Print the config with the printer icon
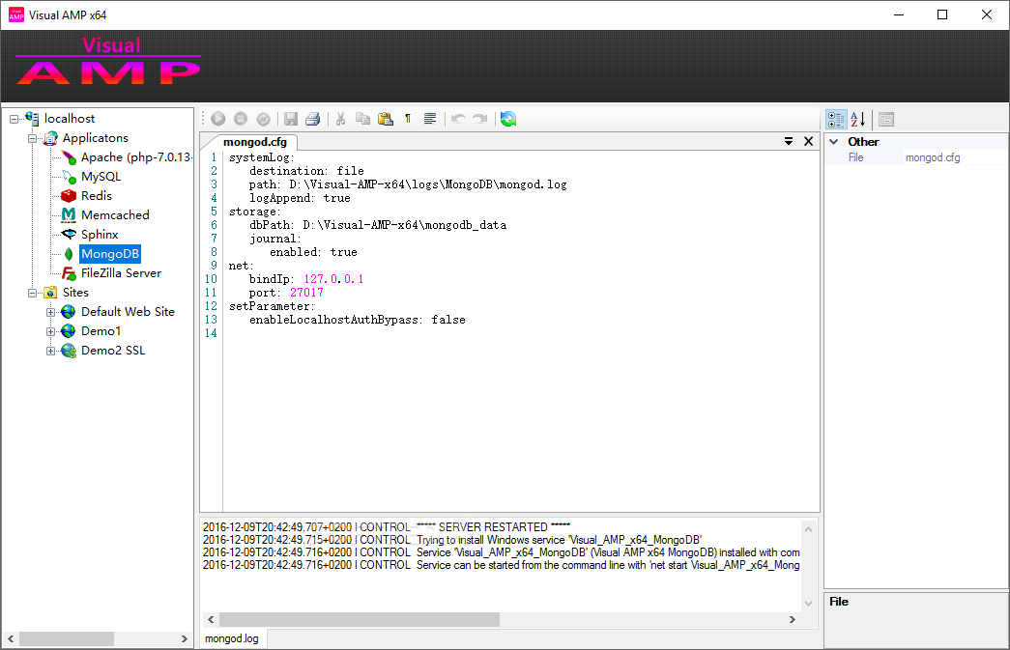1010x650 pixels. (313, 119)
